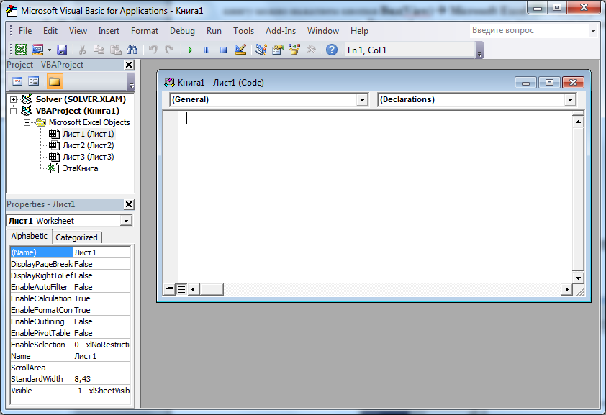
Task: Open the Edit menu
Action: point(50,31)
